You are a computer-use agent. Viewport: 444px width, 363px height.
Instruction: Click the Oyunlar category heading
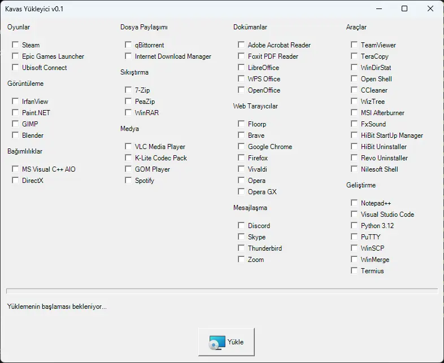[19, 27]
